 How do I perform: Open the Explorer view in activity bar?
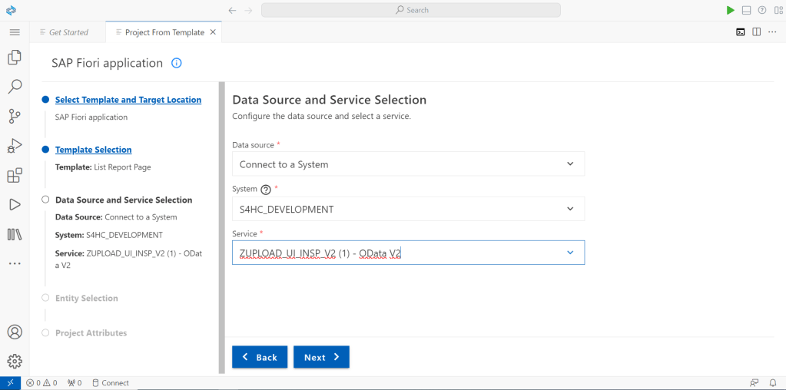pyautogui.click(x=14, y=58)
